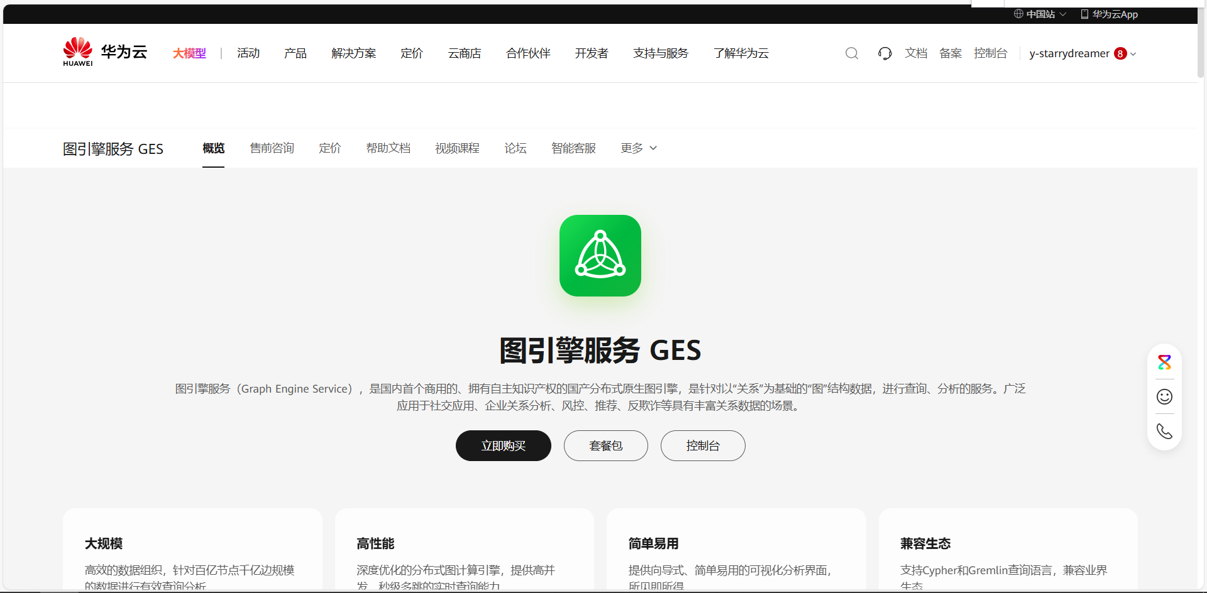Open the search magnifier icon
The height and width of the screenshot is (593, 1207).
tap(852, 53)
